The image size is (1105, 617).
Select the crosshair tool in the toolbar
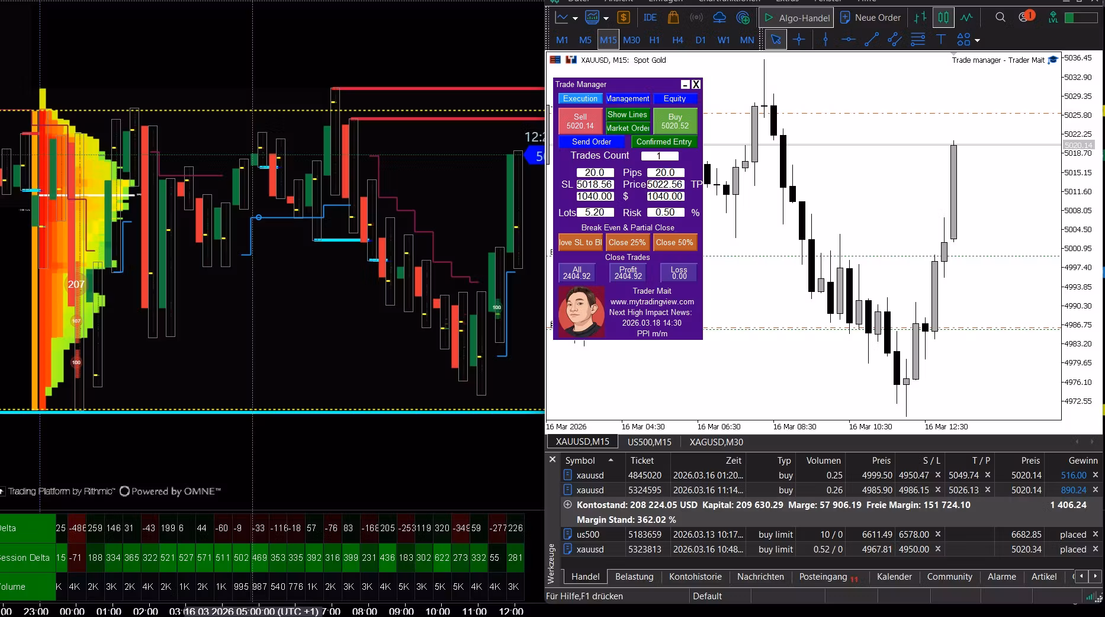[x=799, y=40]
